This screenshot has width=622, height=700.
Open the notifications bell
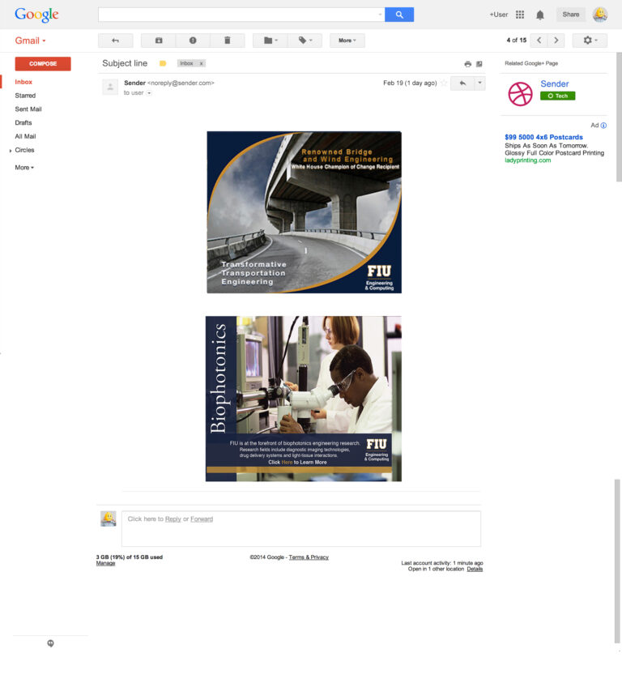tap(540, 15)
